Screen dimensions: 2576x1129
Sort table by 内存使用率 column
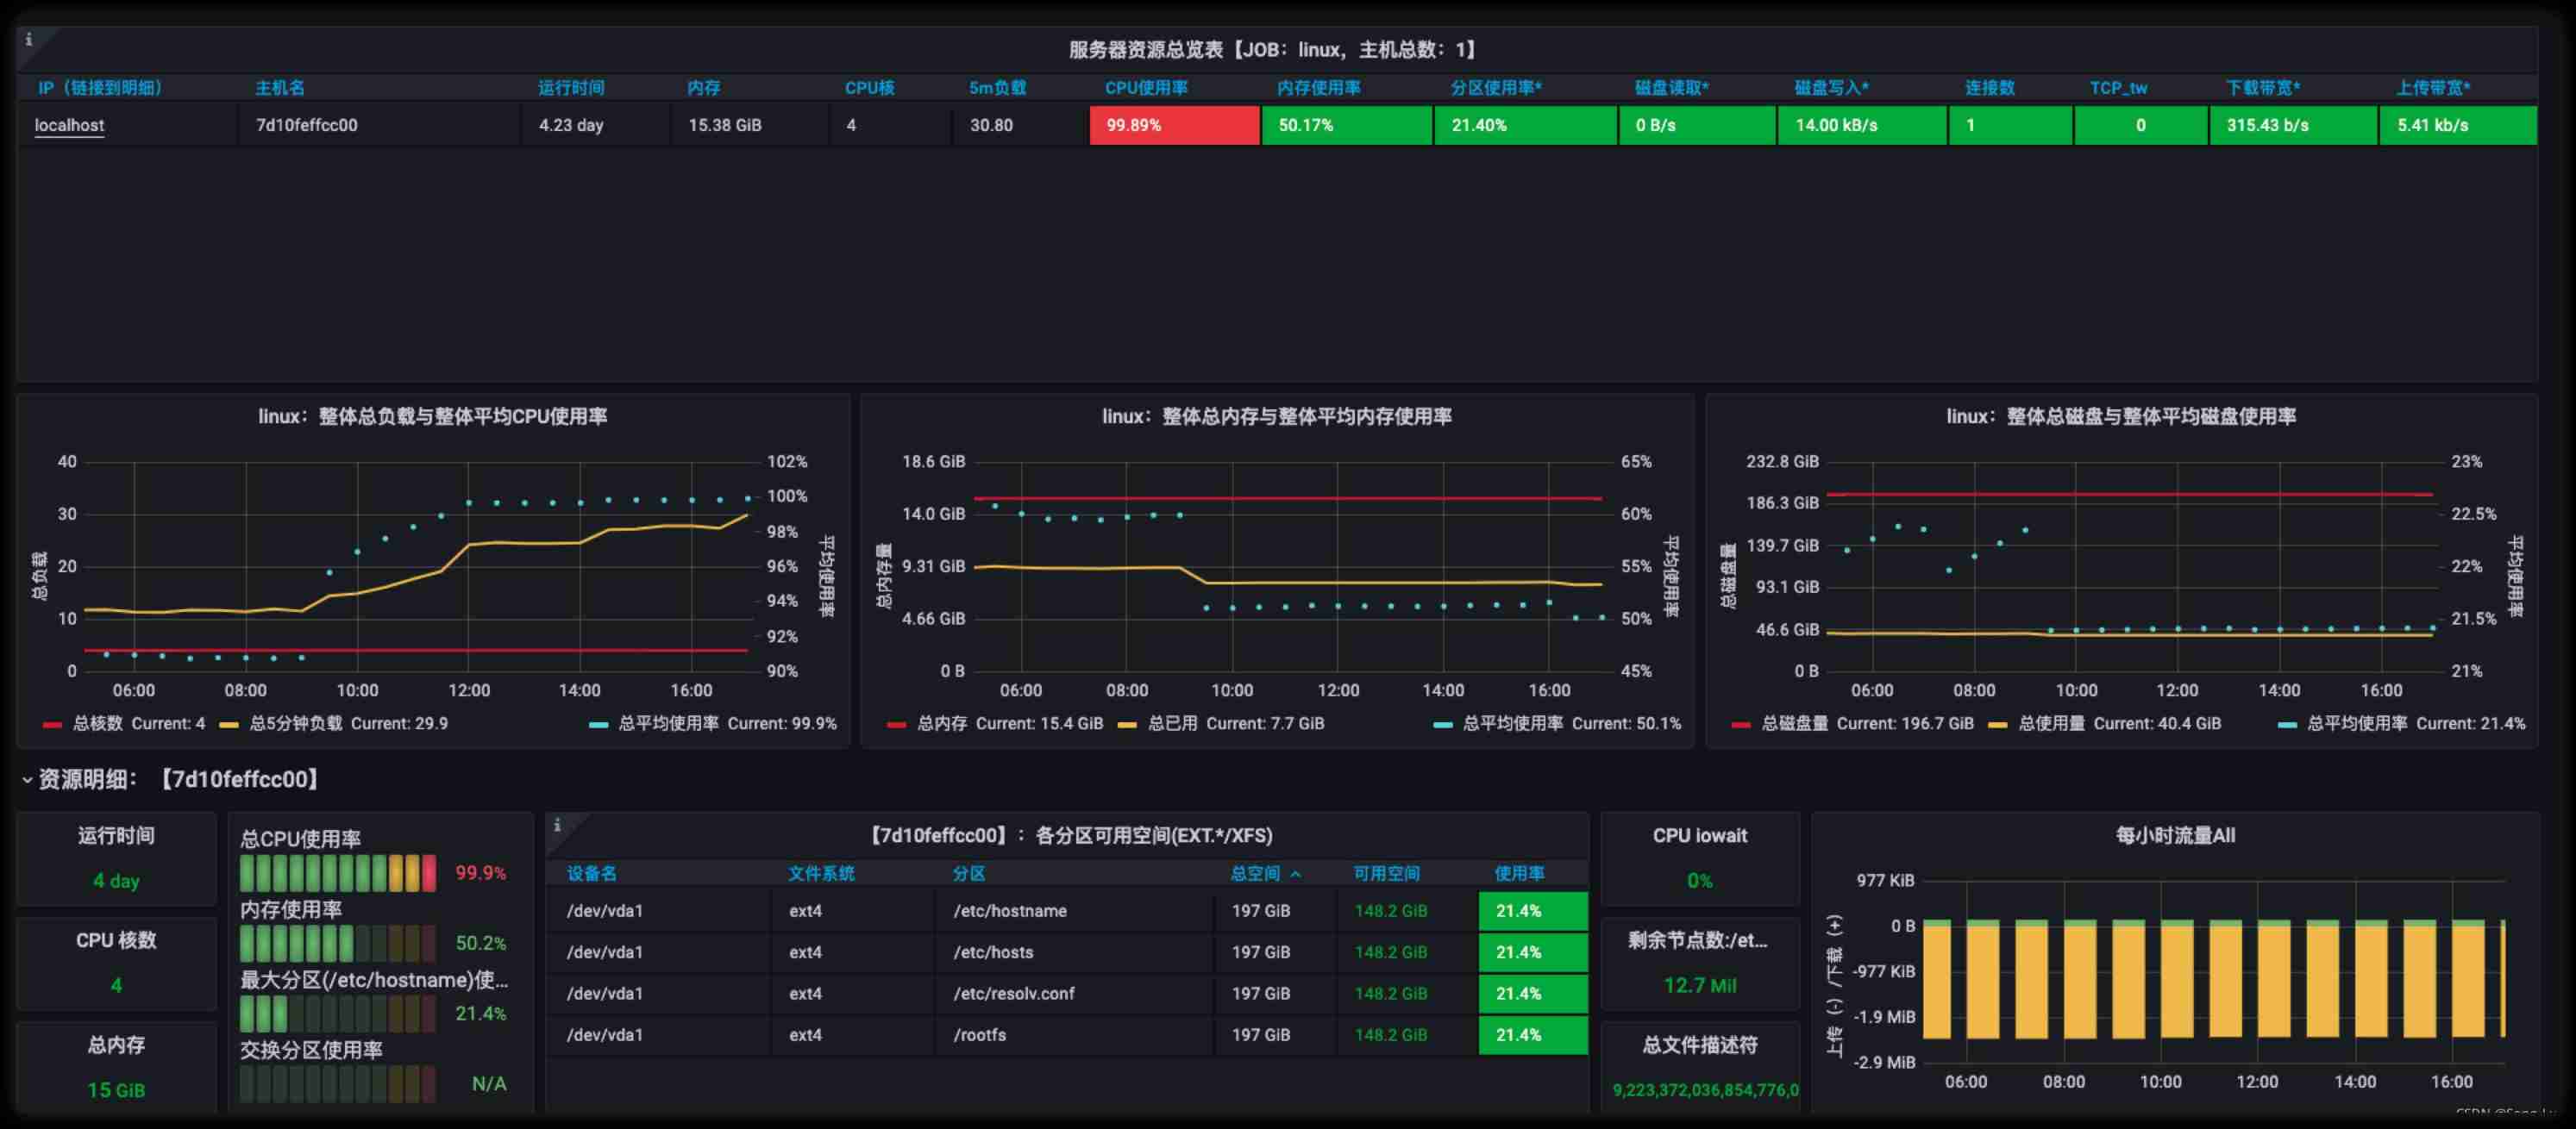pos(1318,88)
